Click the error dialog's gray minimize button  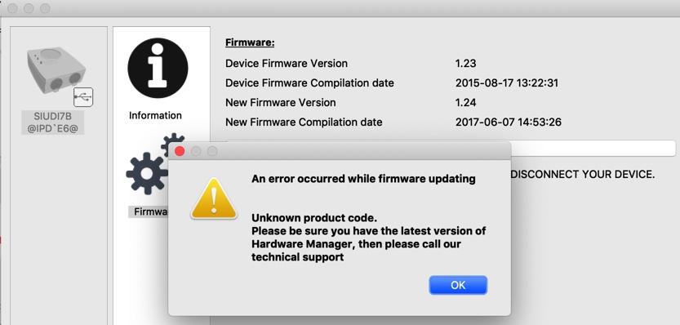click(196, 151)
